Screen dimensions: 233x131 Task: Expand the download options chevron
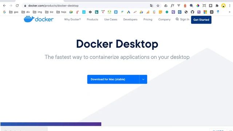(143, 79)
